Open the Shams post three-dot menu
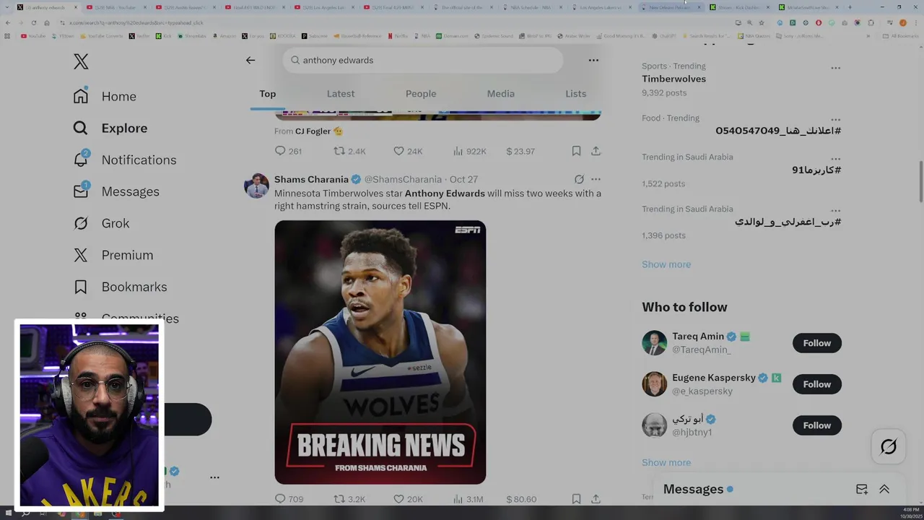This screenshot has height=520, width=924. [x=596, y=179]
